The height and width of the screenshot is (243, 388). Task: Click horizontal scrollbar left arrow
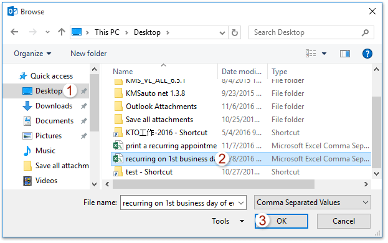click(x=107, y=184)
